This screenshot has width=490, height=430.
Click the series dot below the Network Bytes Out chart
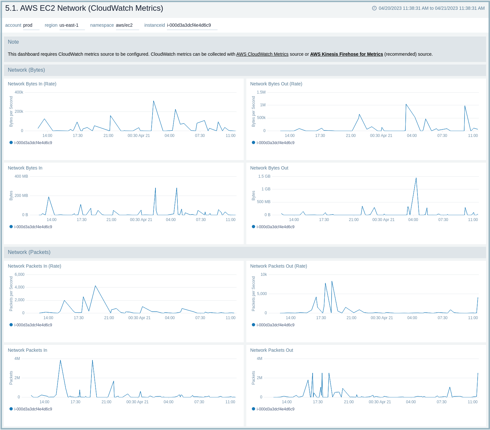pyautogui.click(x=253, y=227)
